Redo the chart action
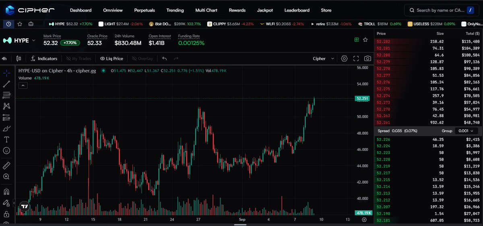Screen dimensions: 483x226 (x=176, y=58)
